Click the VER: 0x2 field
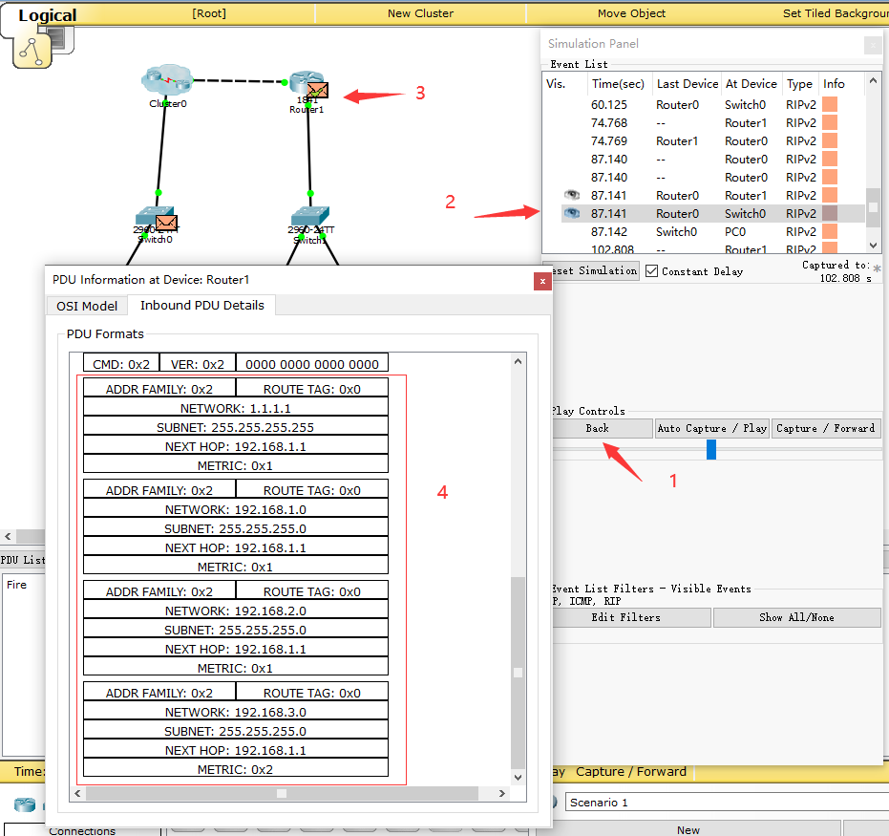 tap(198, 364)
